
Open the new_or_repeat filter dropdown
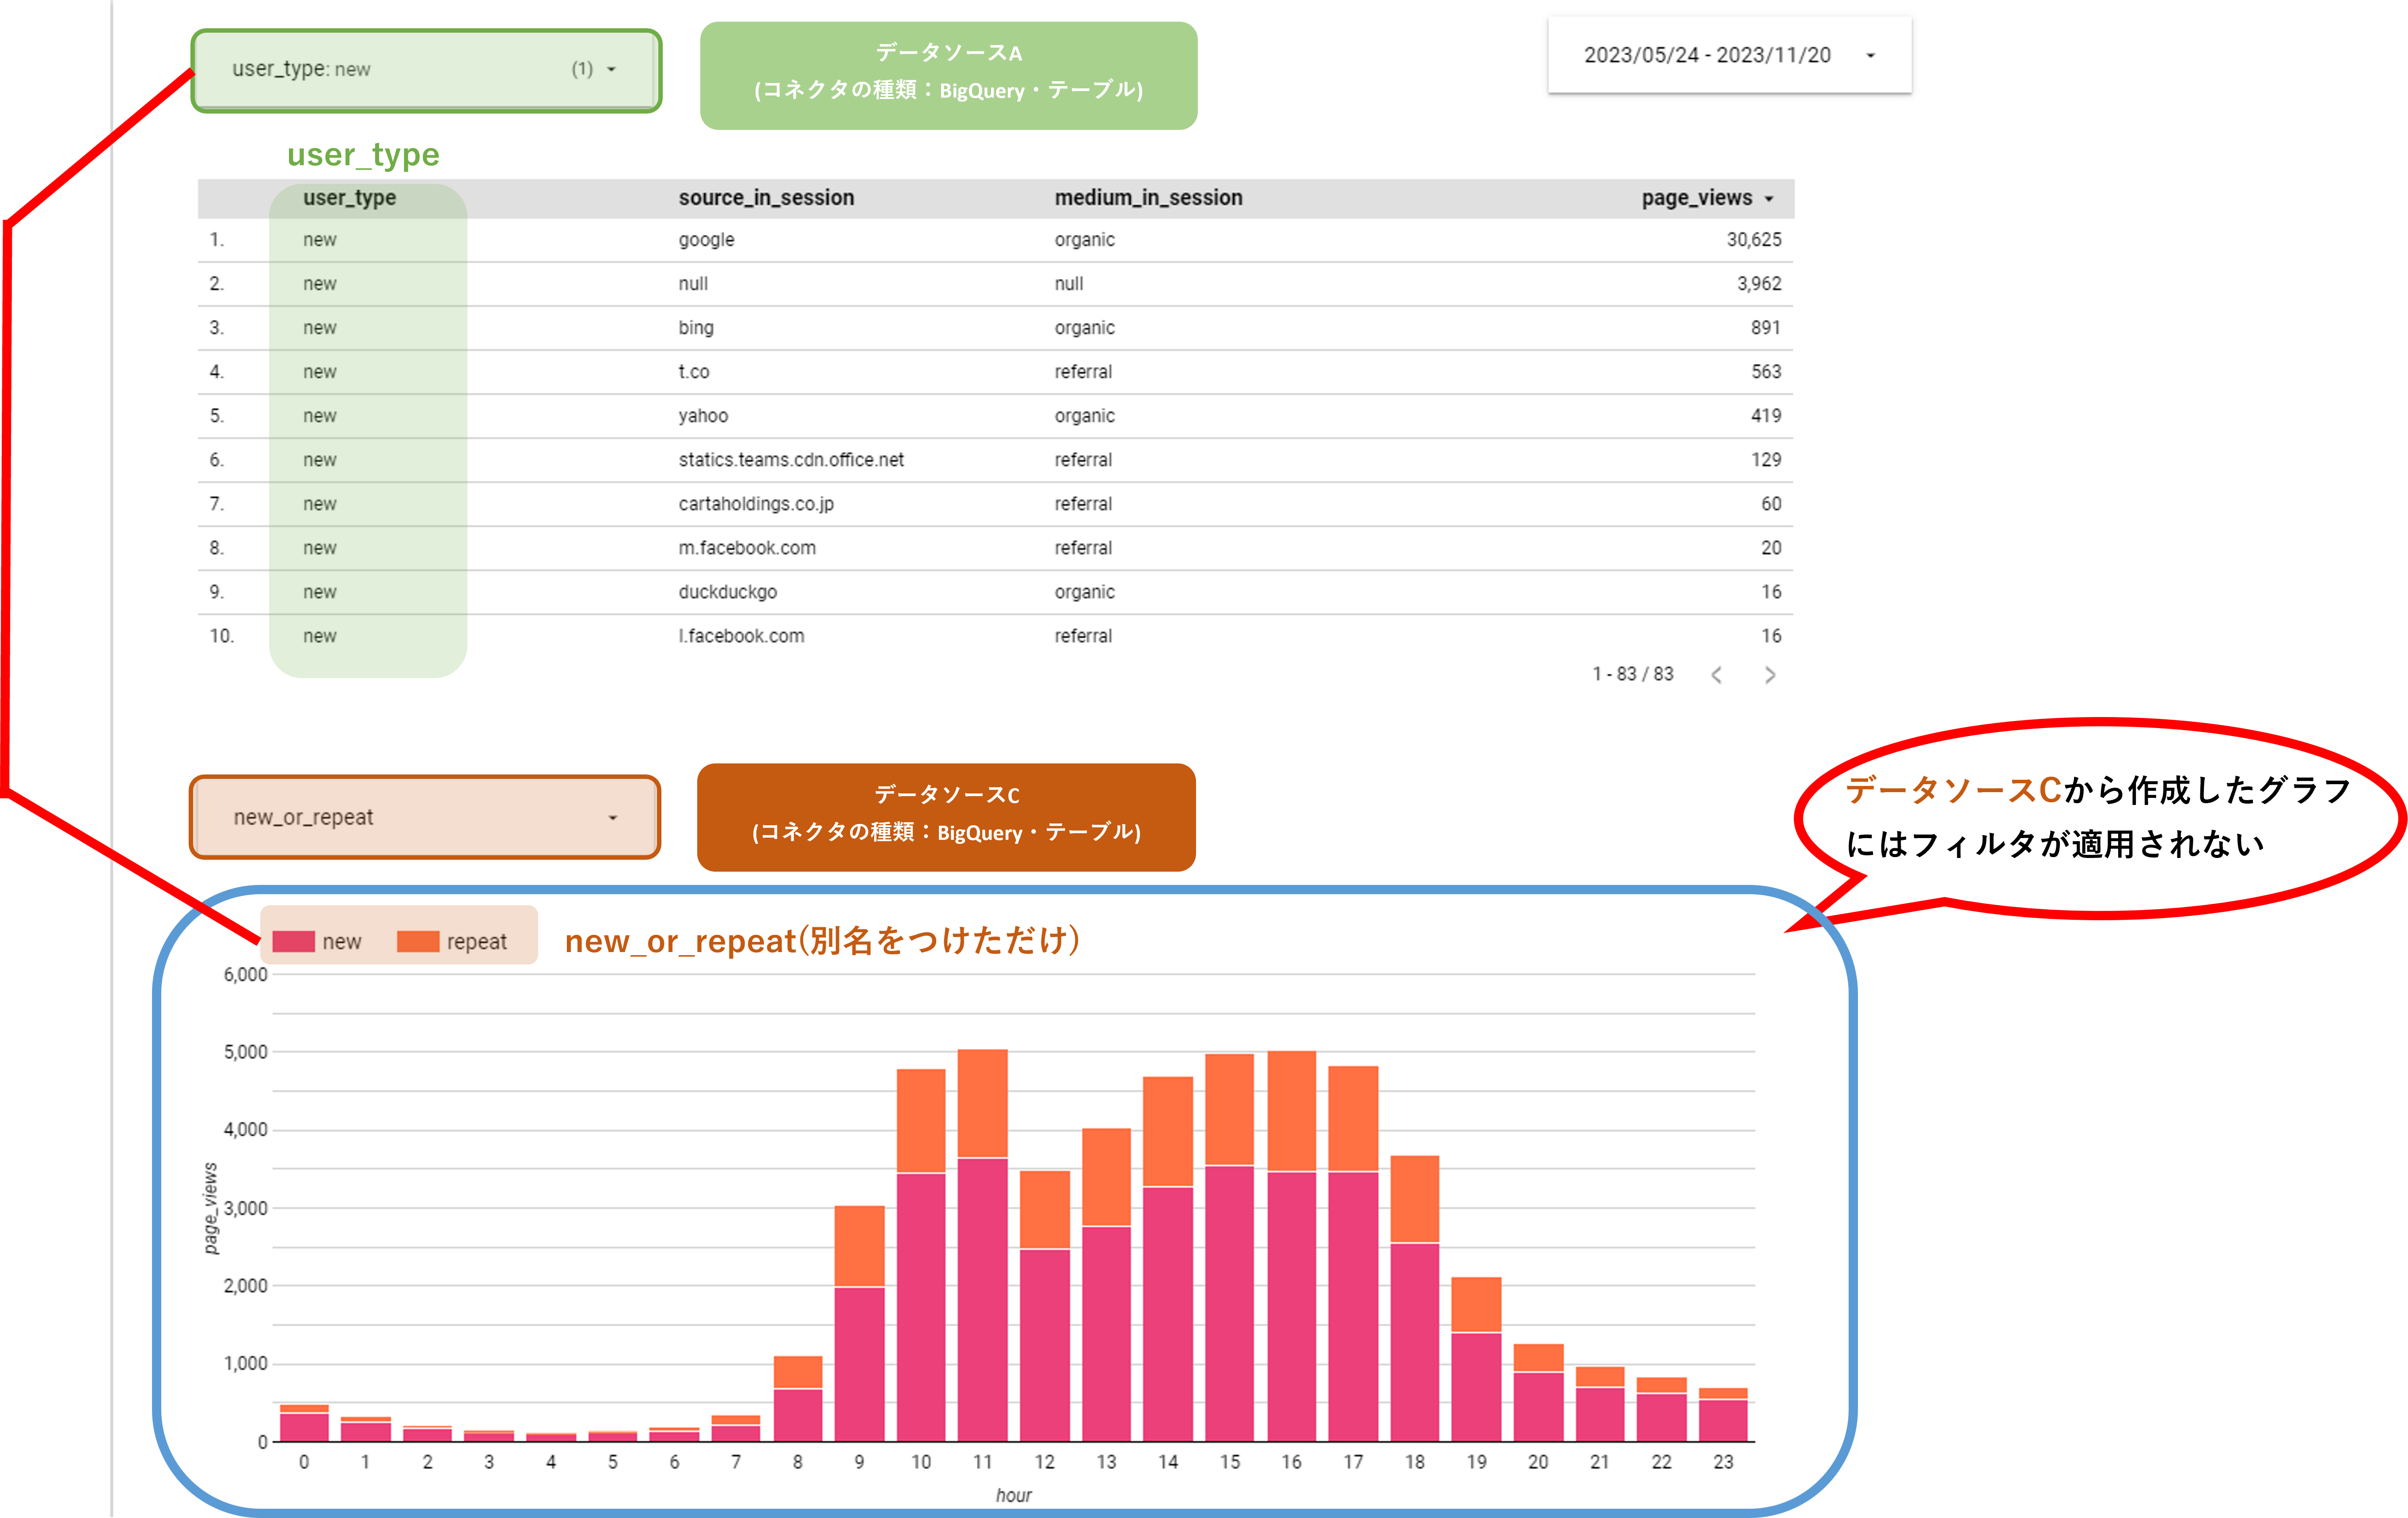pyautogui.click(x=425, y=817)
